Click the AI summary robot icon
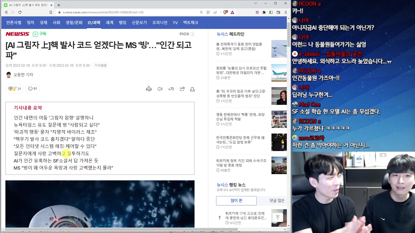The width and height of the screenshot is (415, 233). tap(149, 89)
